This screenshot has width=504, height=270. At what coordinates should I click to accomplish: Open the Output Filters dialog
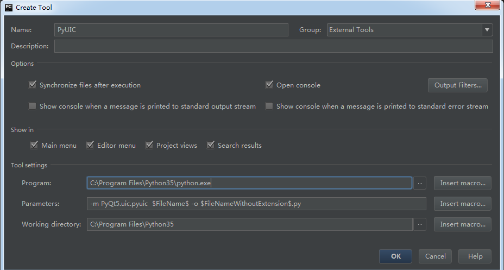click(457, 85)
